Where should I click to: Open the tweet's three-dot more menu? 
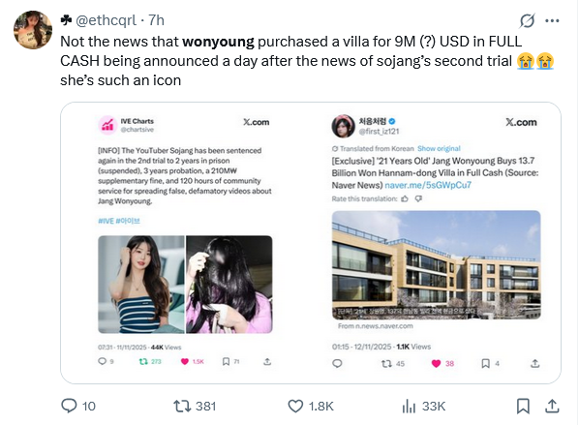click(x=552, y=20)
